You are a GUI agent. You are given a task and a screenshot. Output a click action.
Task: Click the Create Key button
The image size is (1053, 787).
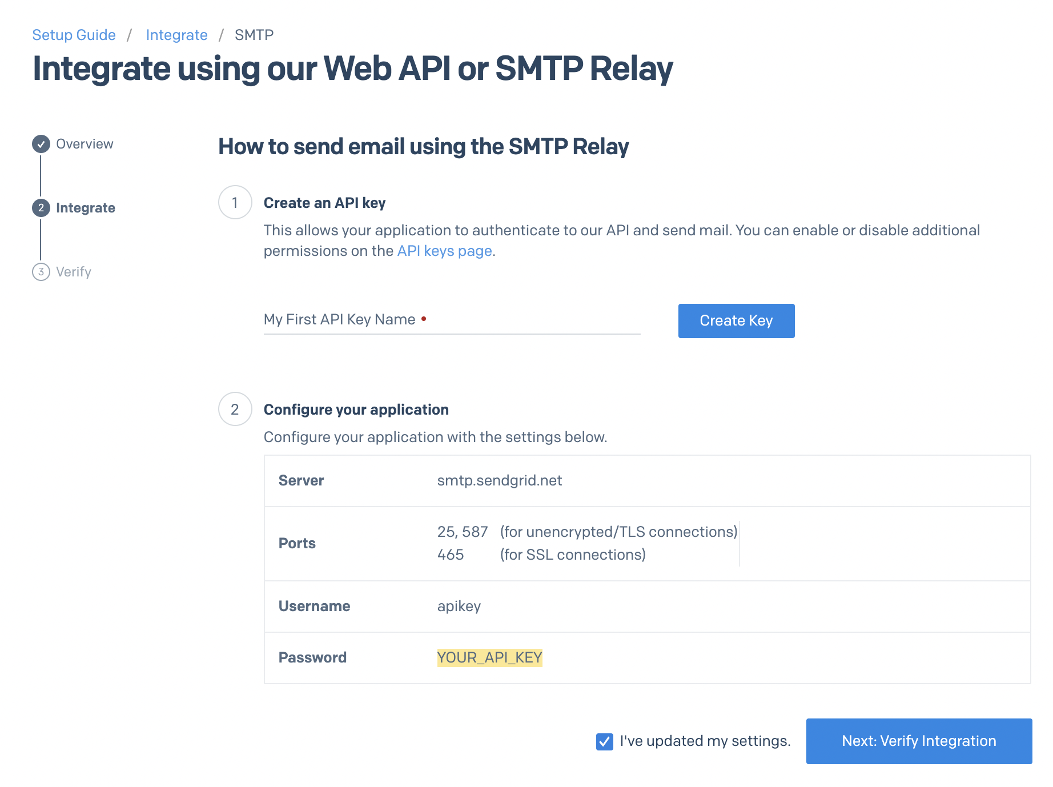(736, 321)
